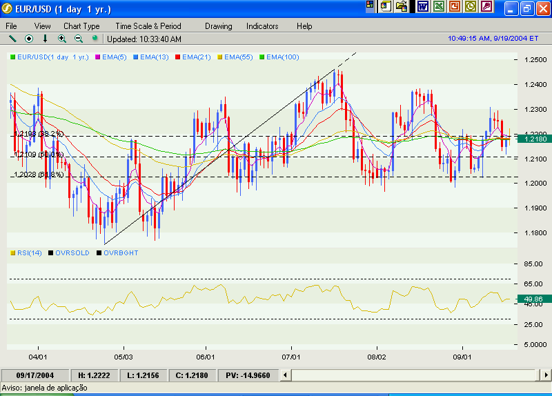Open the File menu
Image resolution: width=552 pixels, height=396 pixels.
coord(12,26)
